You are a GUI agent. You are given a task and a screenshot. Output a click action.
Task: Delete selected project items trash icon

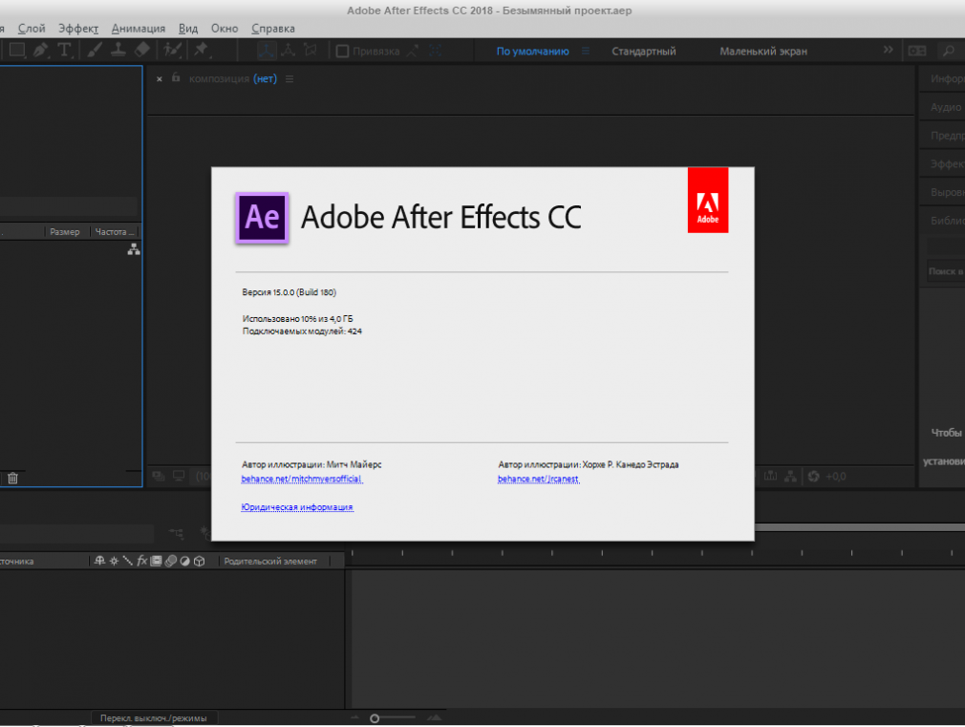tap(13, 478)
